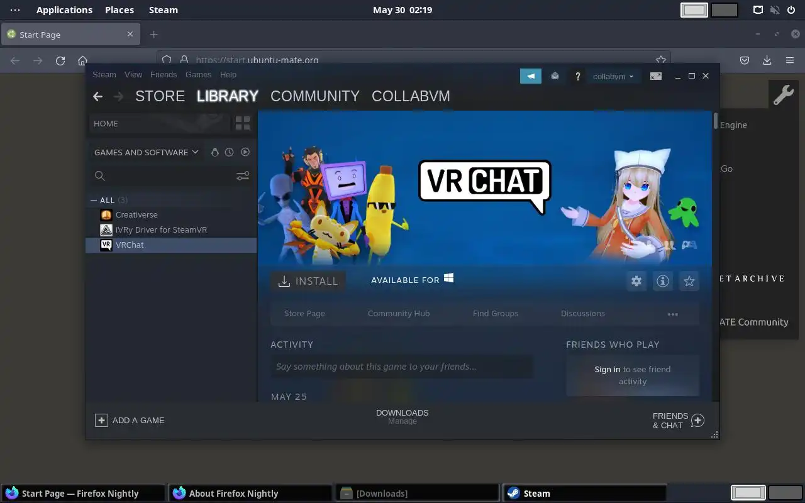805x503 pixels.
Task: Open Firefox hamburger application menu
Action: (x=790, y=60)
